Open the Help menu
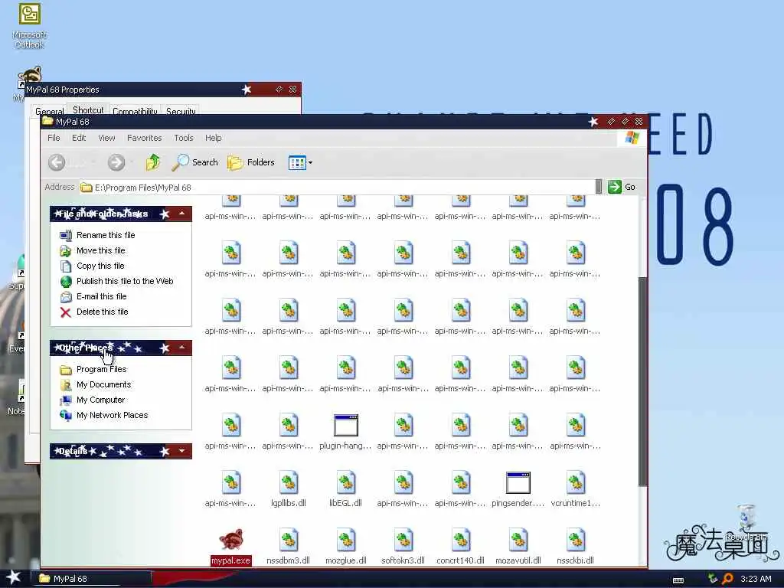Viewport: 784px width, 588px height. click(x=214, y=138)
